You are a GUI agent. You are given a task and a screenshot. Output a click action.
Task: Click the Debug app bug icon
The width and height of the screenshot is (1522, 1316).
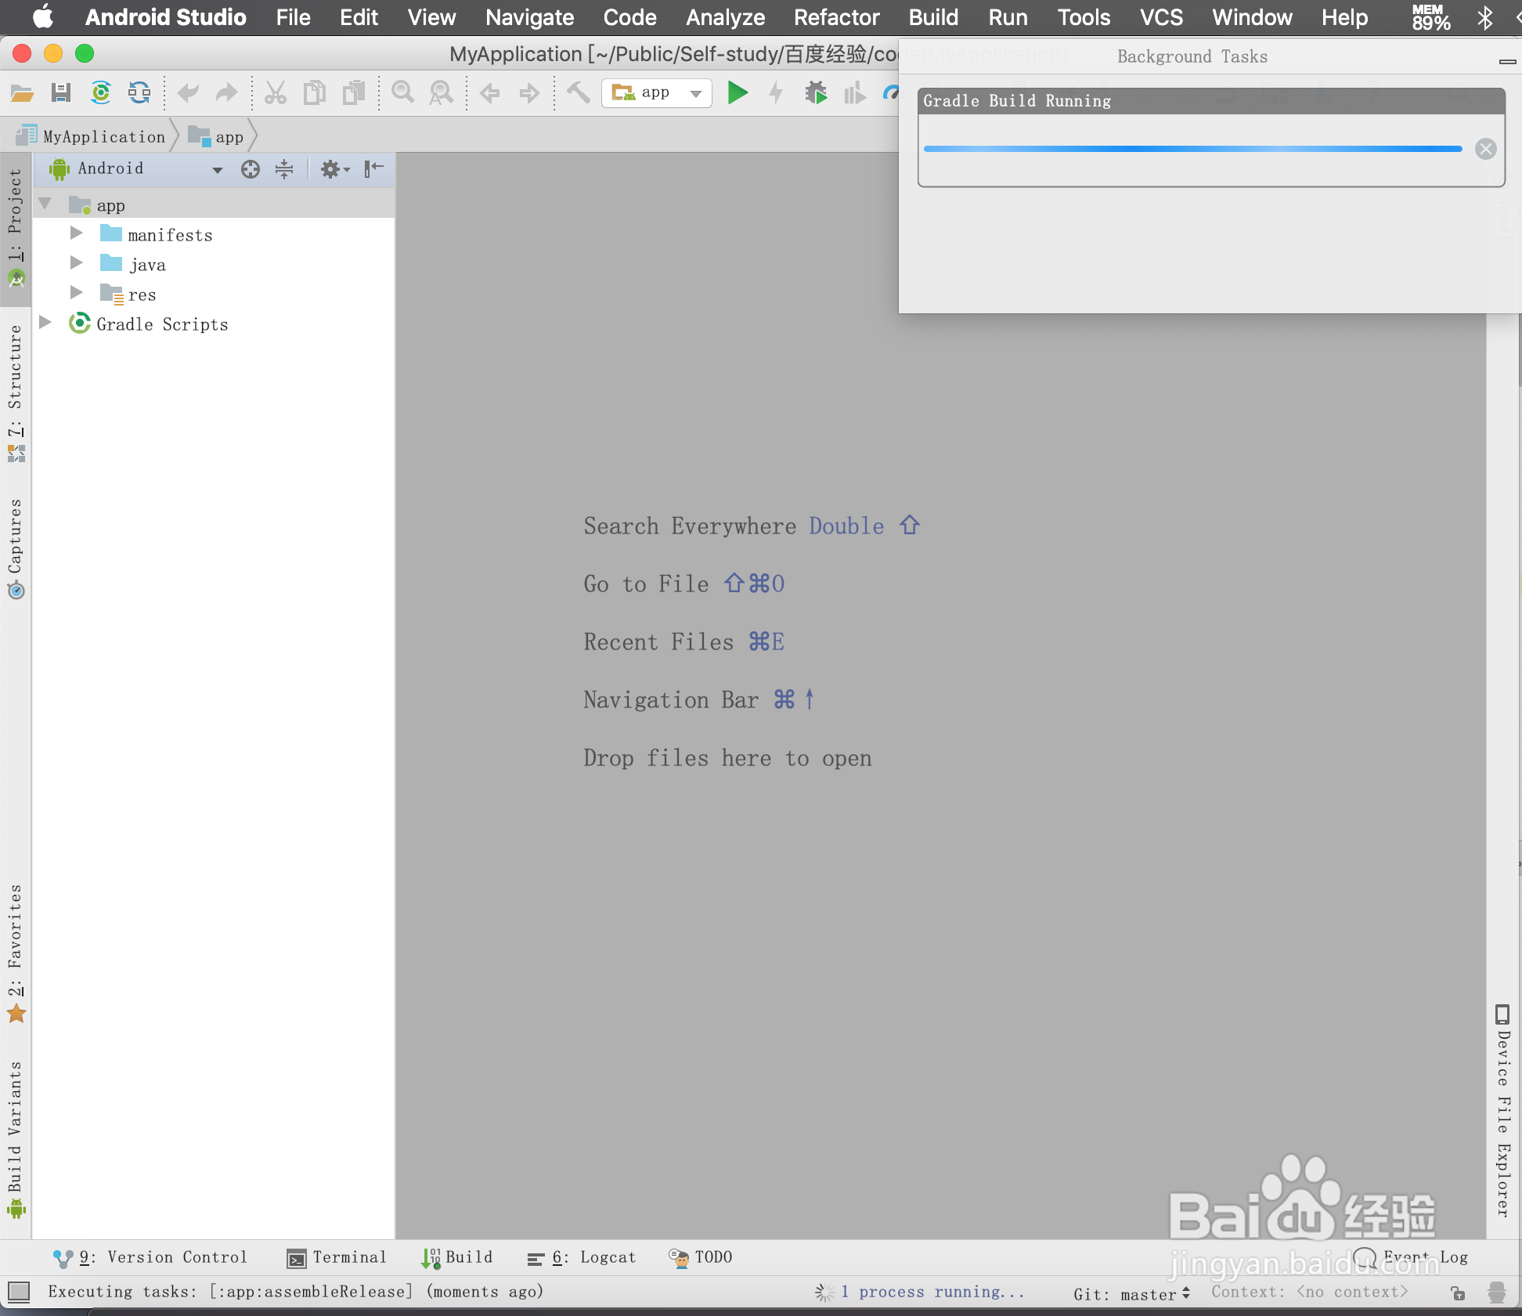(815, 93)
